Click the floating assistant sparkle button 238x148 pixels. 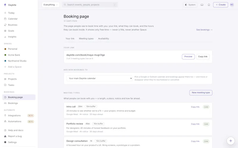click(x=231, y=141)
